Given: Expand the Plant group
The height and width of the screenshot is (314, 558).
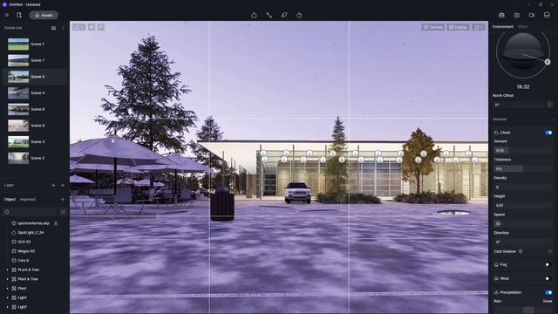Looking at the screenshot, I should [x=8, y=289].
